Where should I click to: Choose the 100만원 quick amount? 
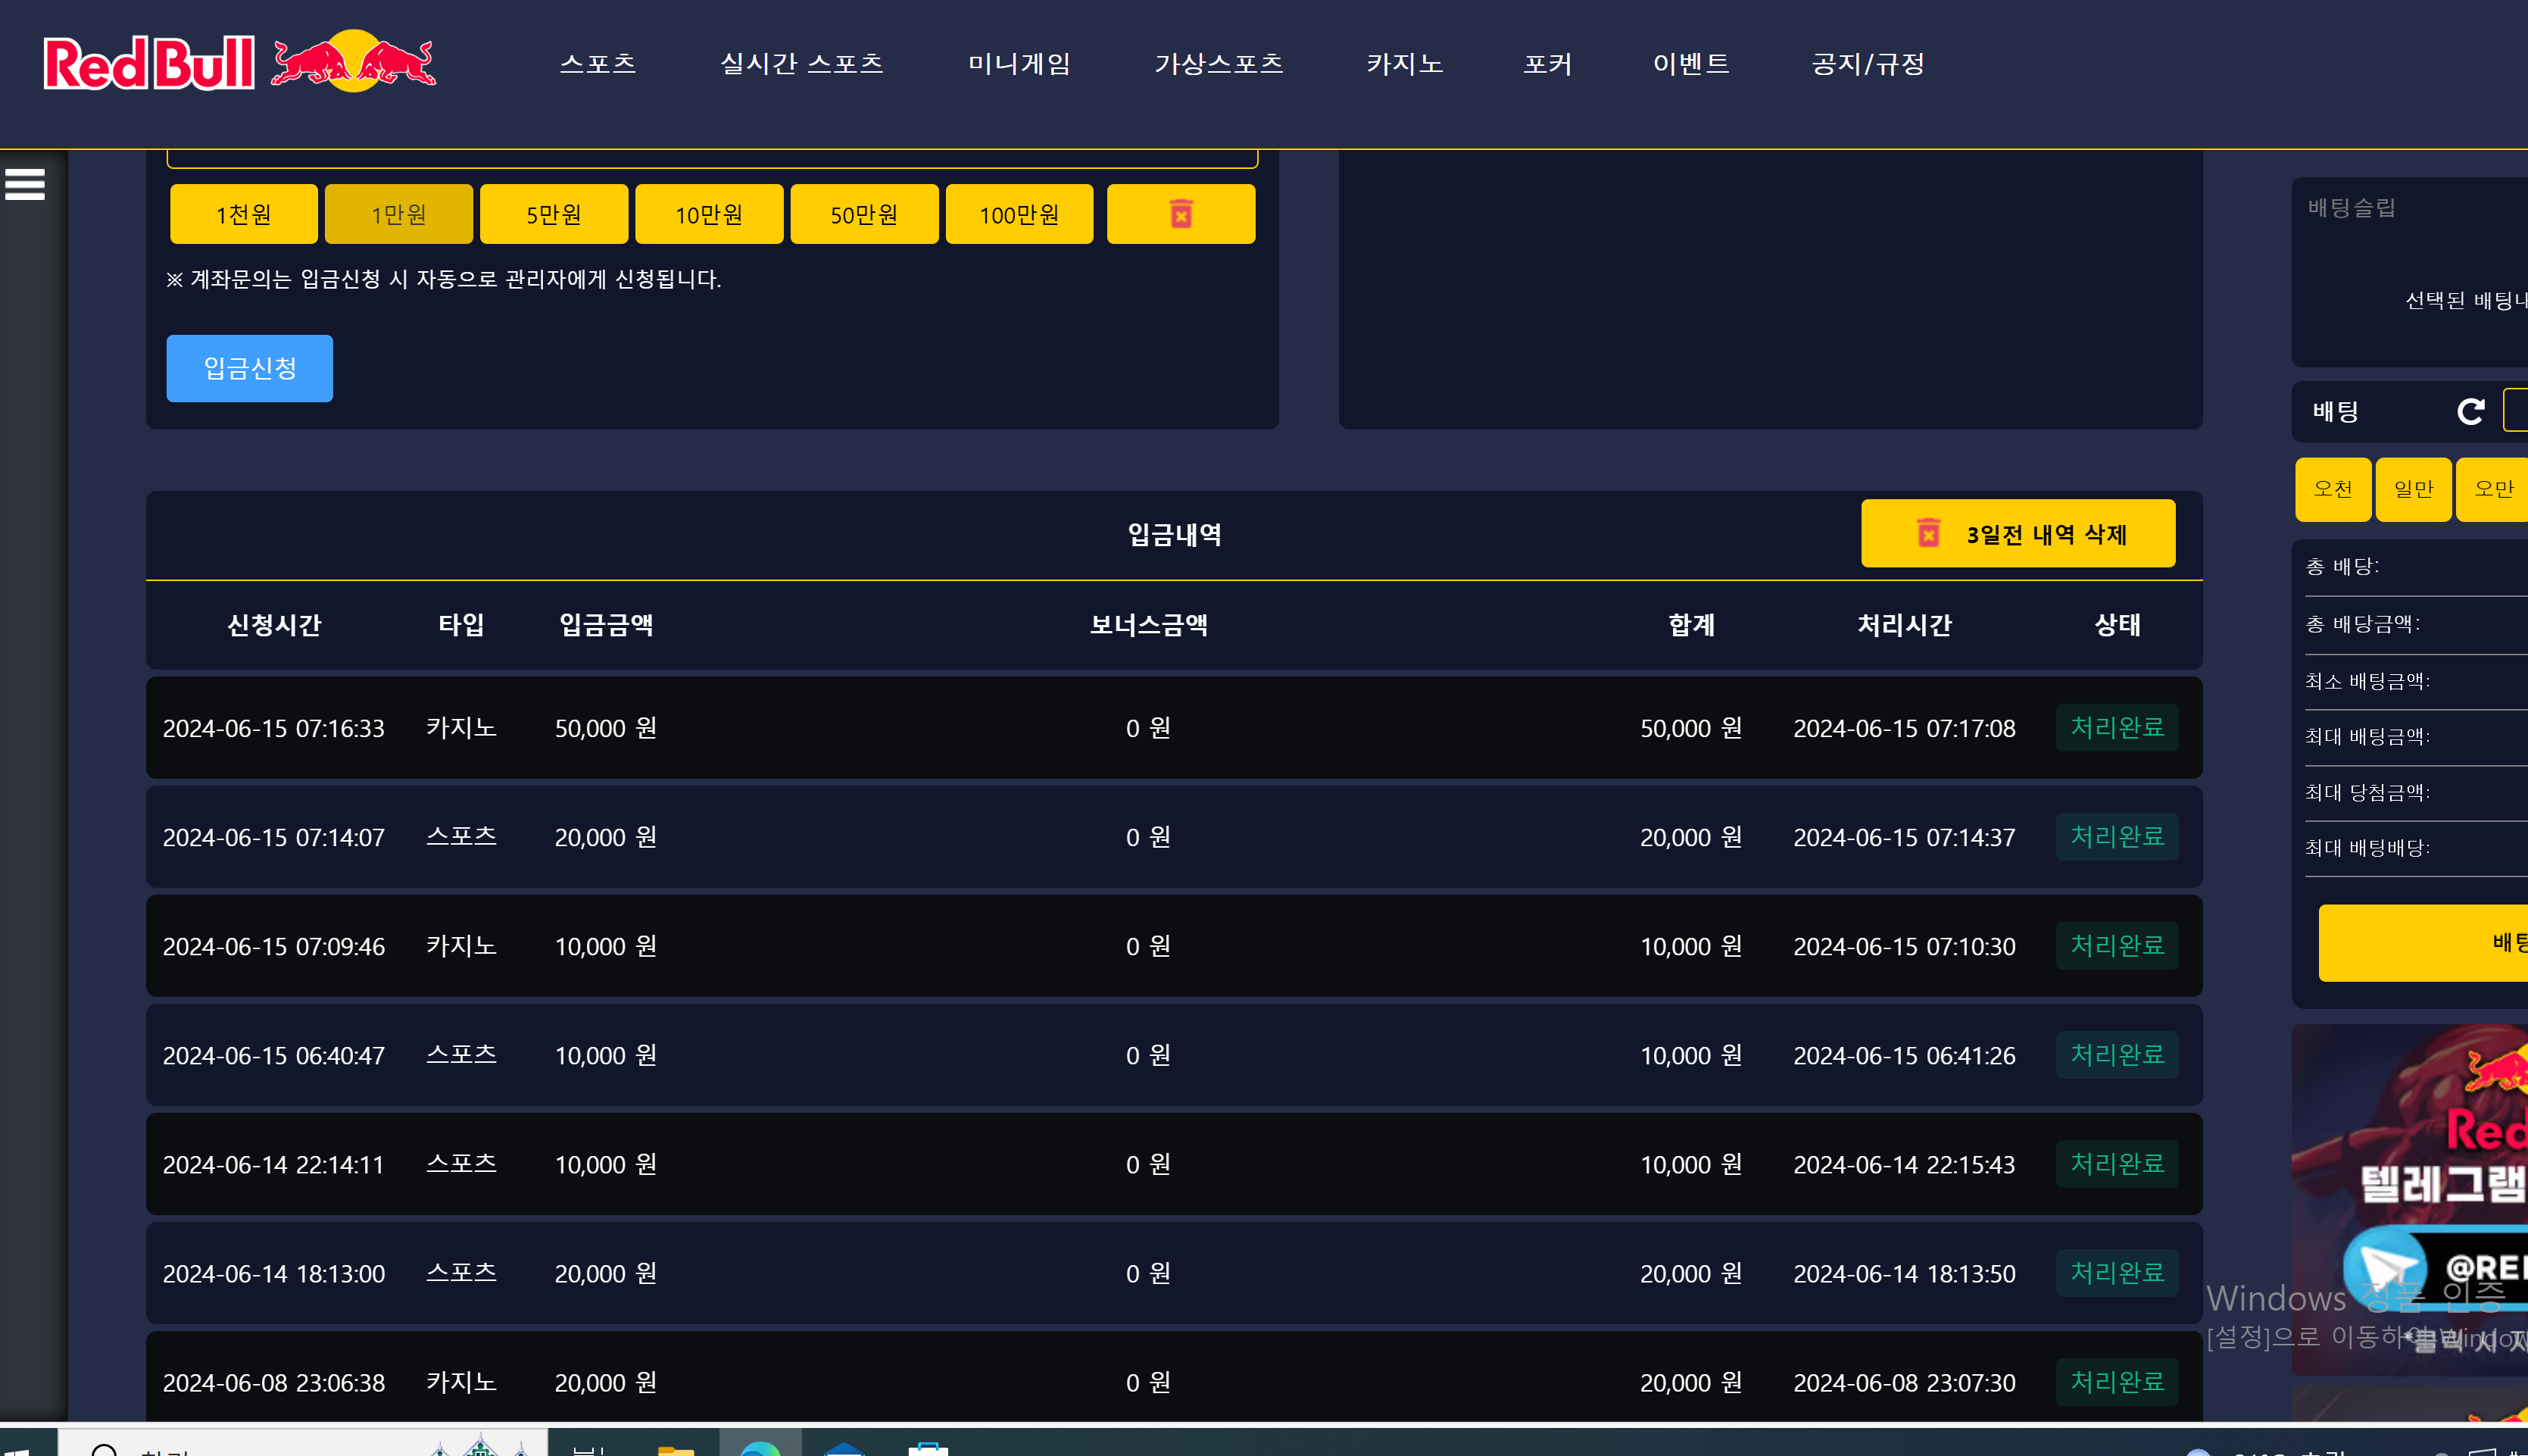(1018, 214)
